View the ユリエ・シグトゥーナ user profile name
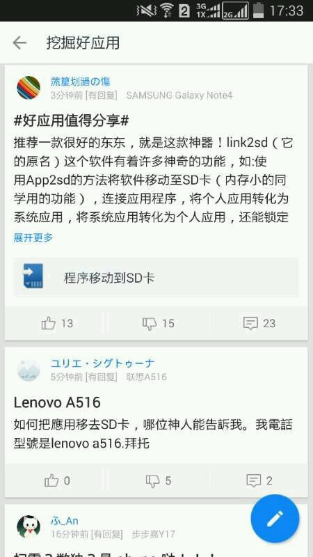Screen dimensions: 313x557 tap(103, 363)
